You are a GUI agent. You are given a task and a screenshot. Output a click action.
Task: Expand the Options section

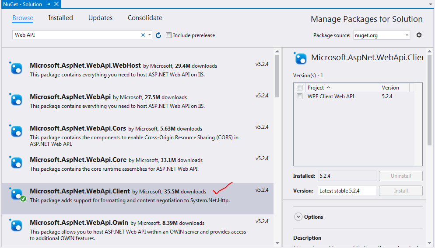tap(298, 217)
